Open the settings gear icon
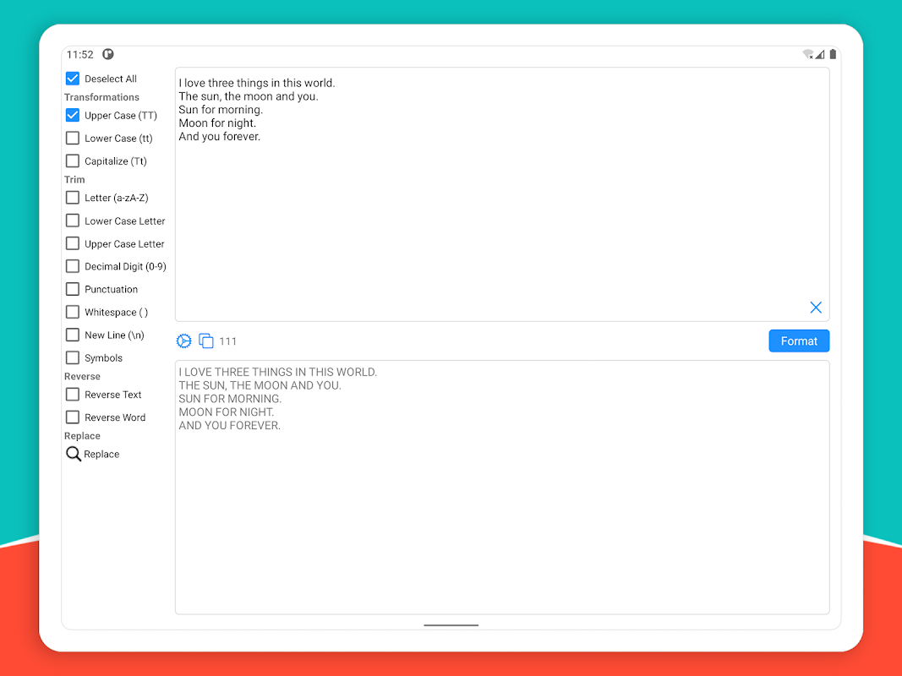The image size is (902, 676). [x=183, y=341]
